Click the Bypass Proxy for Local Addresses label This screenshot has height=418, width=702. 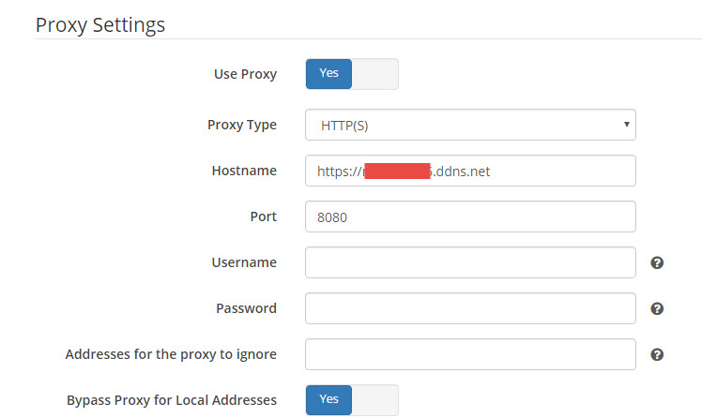[x=172, y=400]
